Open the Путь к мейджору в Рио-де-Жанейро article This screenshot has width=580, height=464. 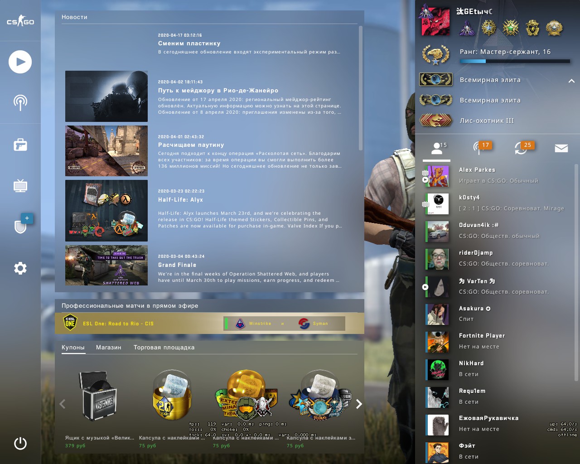pos(218,91)
